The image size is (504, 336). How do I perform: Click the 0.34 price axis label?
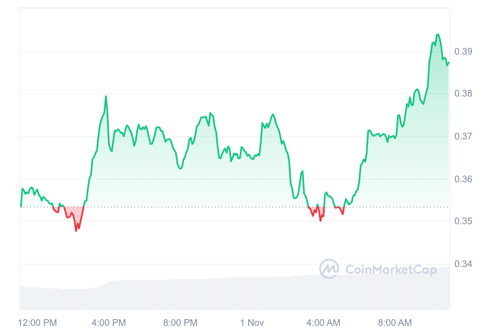[x=463, y=264]
